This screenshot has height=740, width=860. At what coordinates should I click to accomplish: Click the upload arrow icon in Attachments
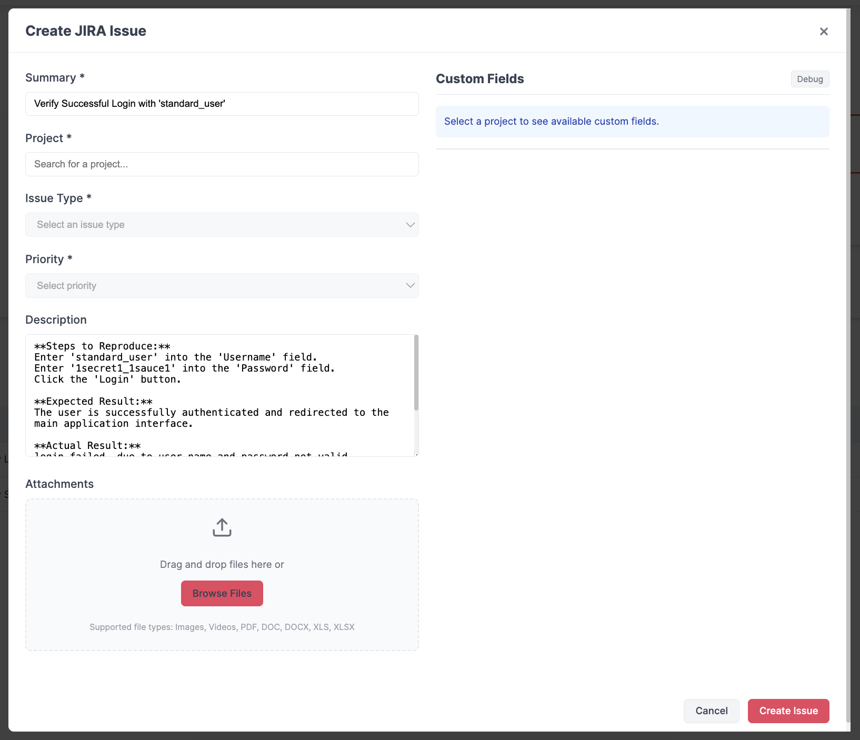click(x=222, y=527)
